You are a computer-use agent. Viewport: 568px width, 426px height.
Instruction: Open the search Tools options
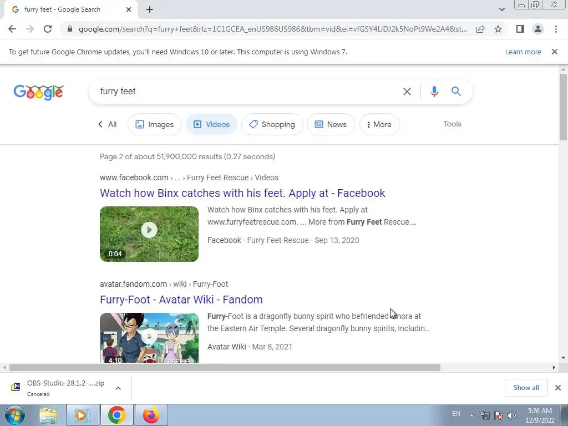tap(452, 124)
